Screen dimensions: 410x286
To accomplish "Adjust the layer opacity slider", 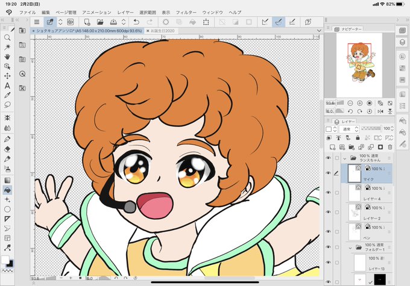I will pos(371,128).
